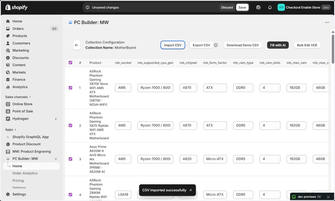
Task: Click the dev badge beside store name
Action: (326, 8)
